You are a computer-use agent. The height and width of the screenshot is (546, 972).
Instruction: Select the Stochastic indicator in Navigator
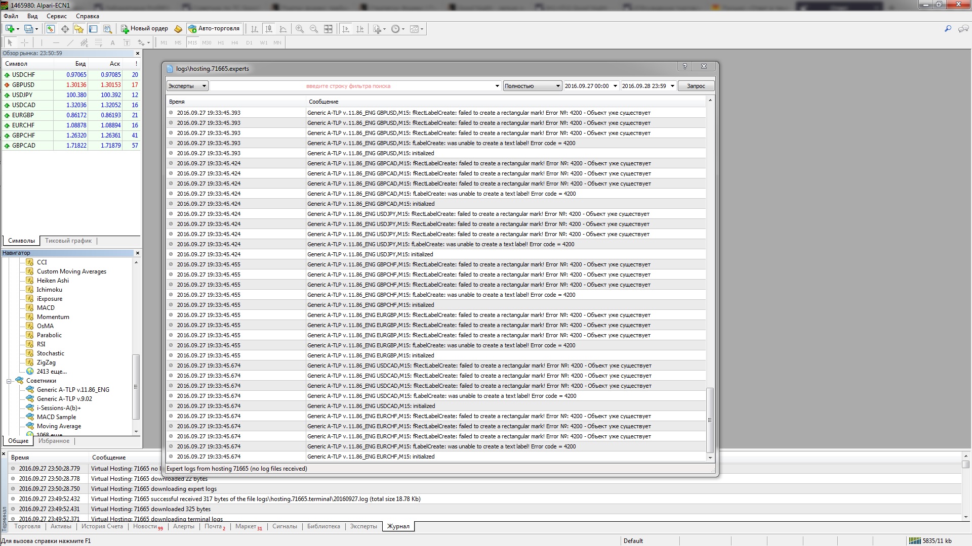51,353
